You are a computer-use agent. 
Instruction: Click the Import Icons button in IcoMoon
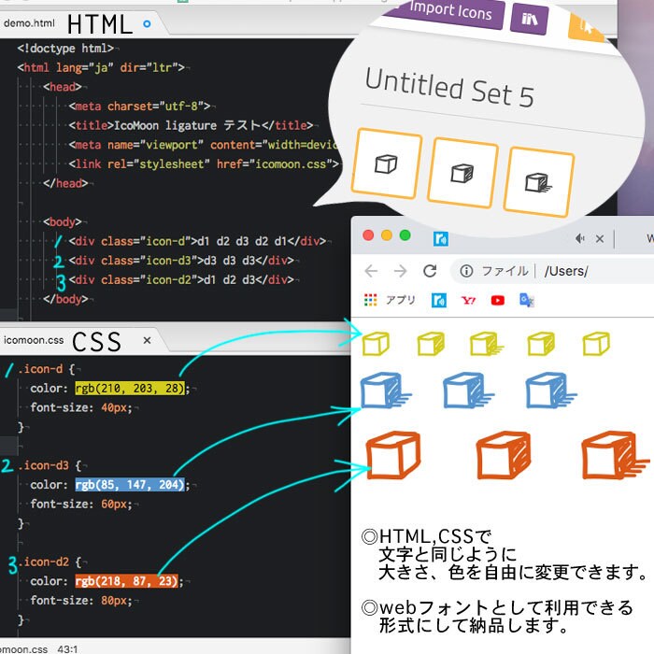449,11
